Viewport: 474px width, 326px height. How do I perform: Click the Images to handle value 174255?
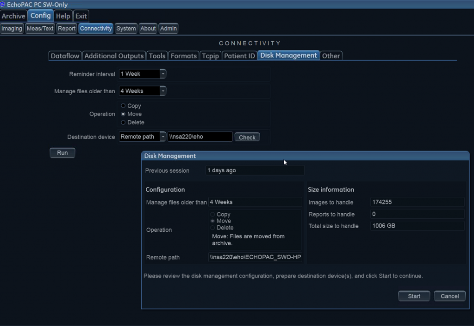[x=417, y=202]
